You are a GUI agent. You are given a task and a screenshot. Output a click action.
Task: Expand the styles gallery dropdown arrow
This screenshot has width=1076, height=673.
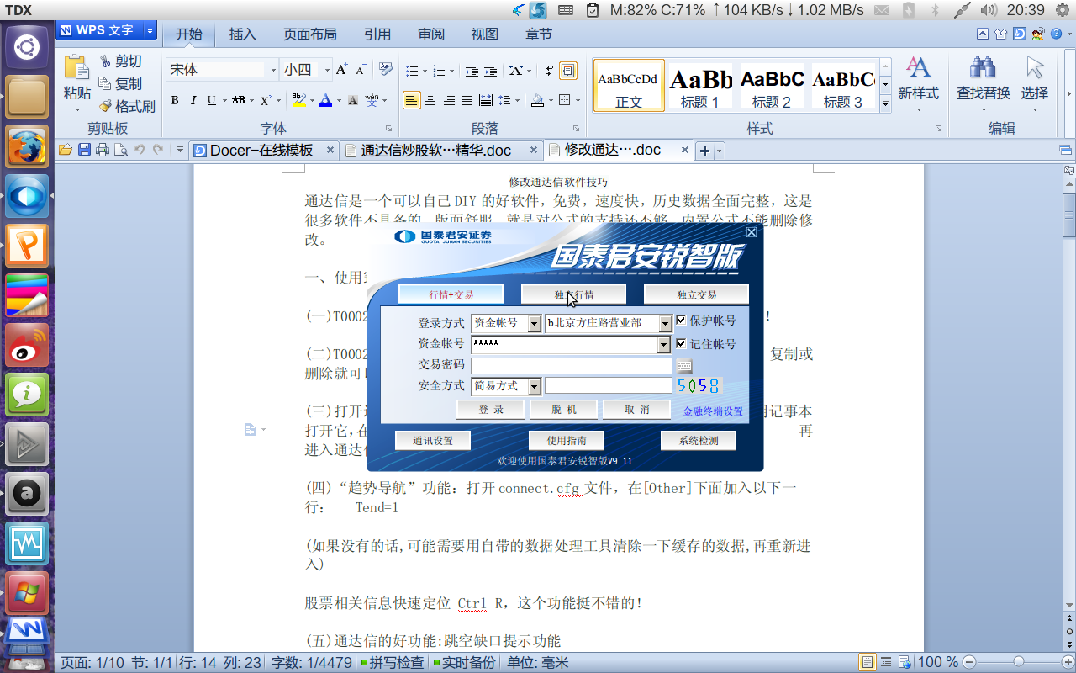[x=885, y=104]
